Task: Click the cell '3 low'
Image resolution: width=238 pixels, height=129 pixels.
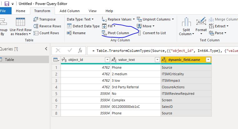Action: coord(136,81)
